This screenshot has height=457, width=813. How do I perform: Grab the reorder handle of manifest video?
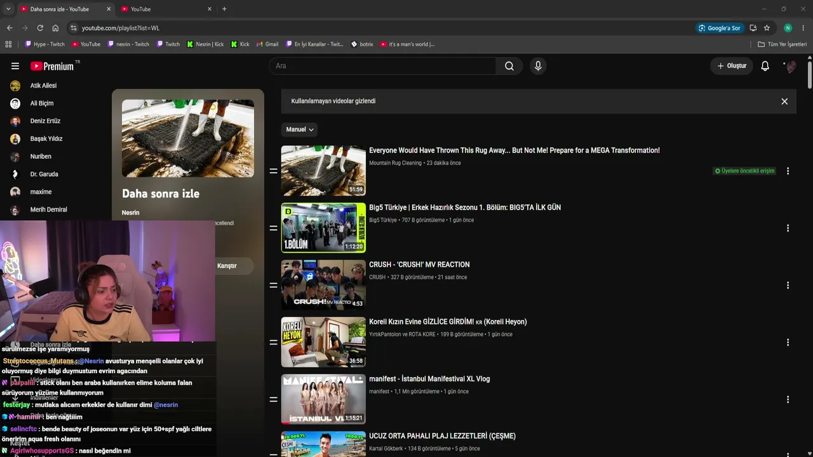(x=273, y=399)
